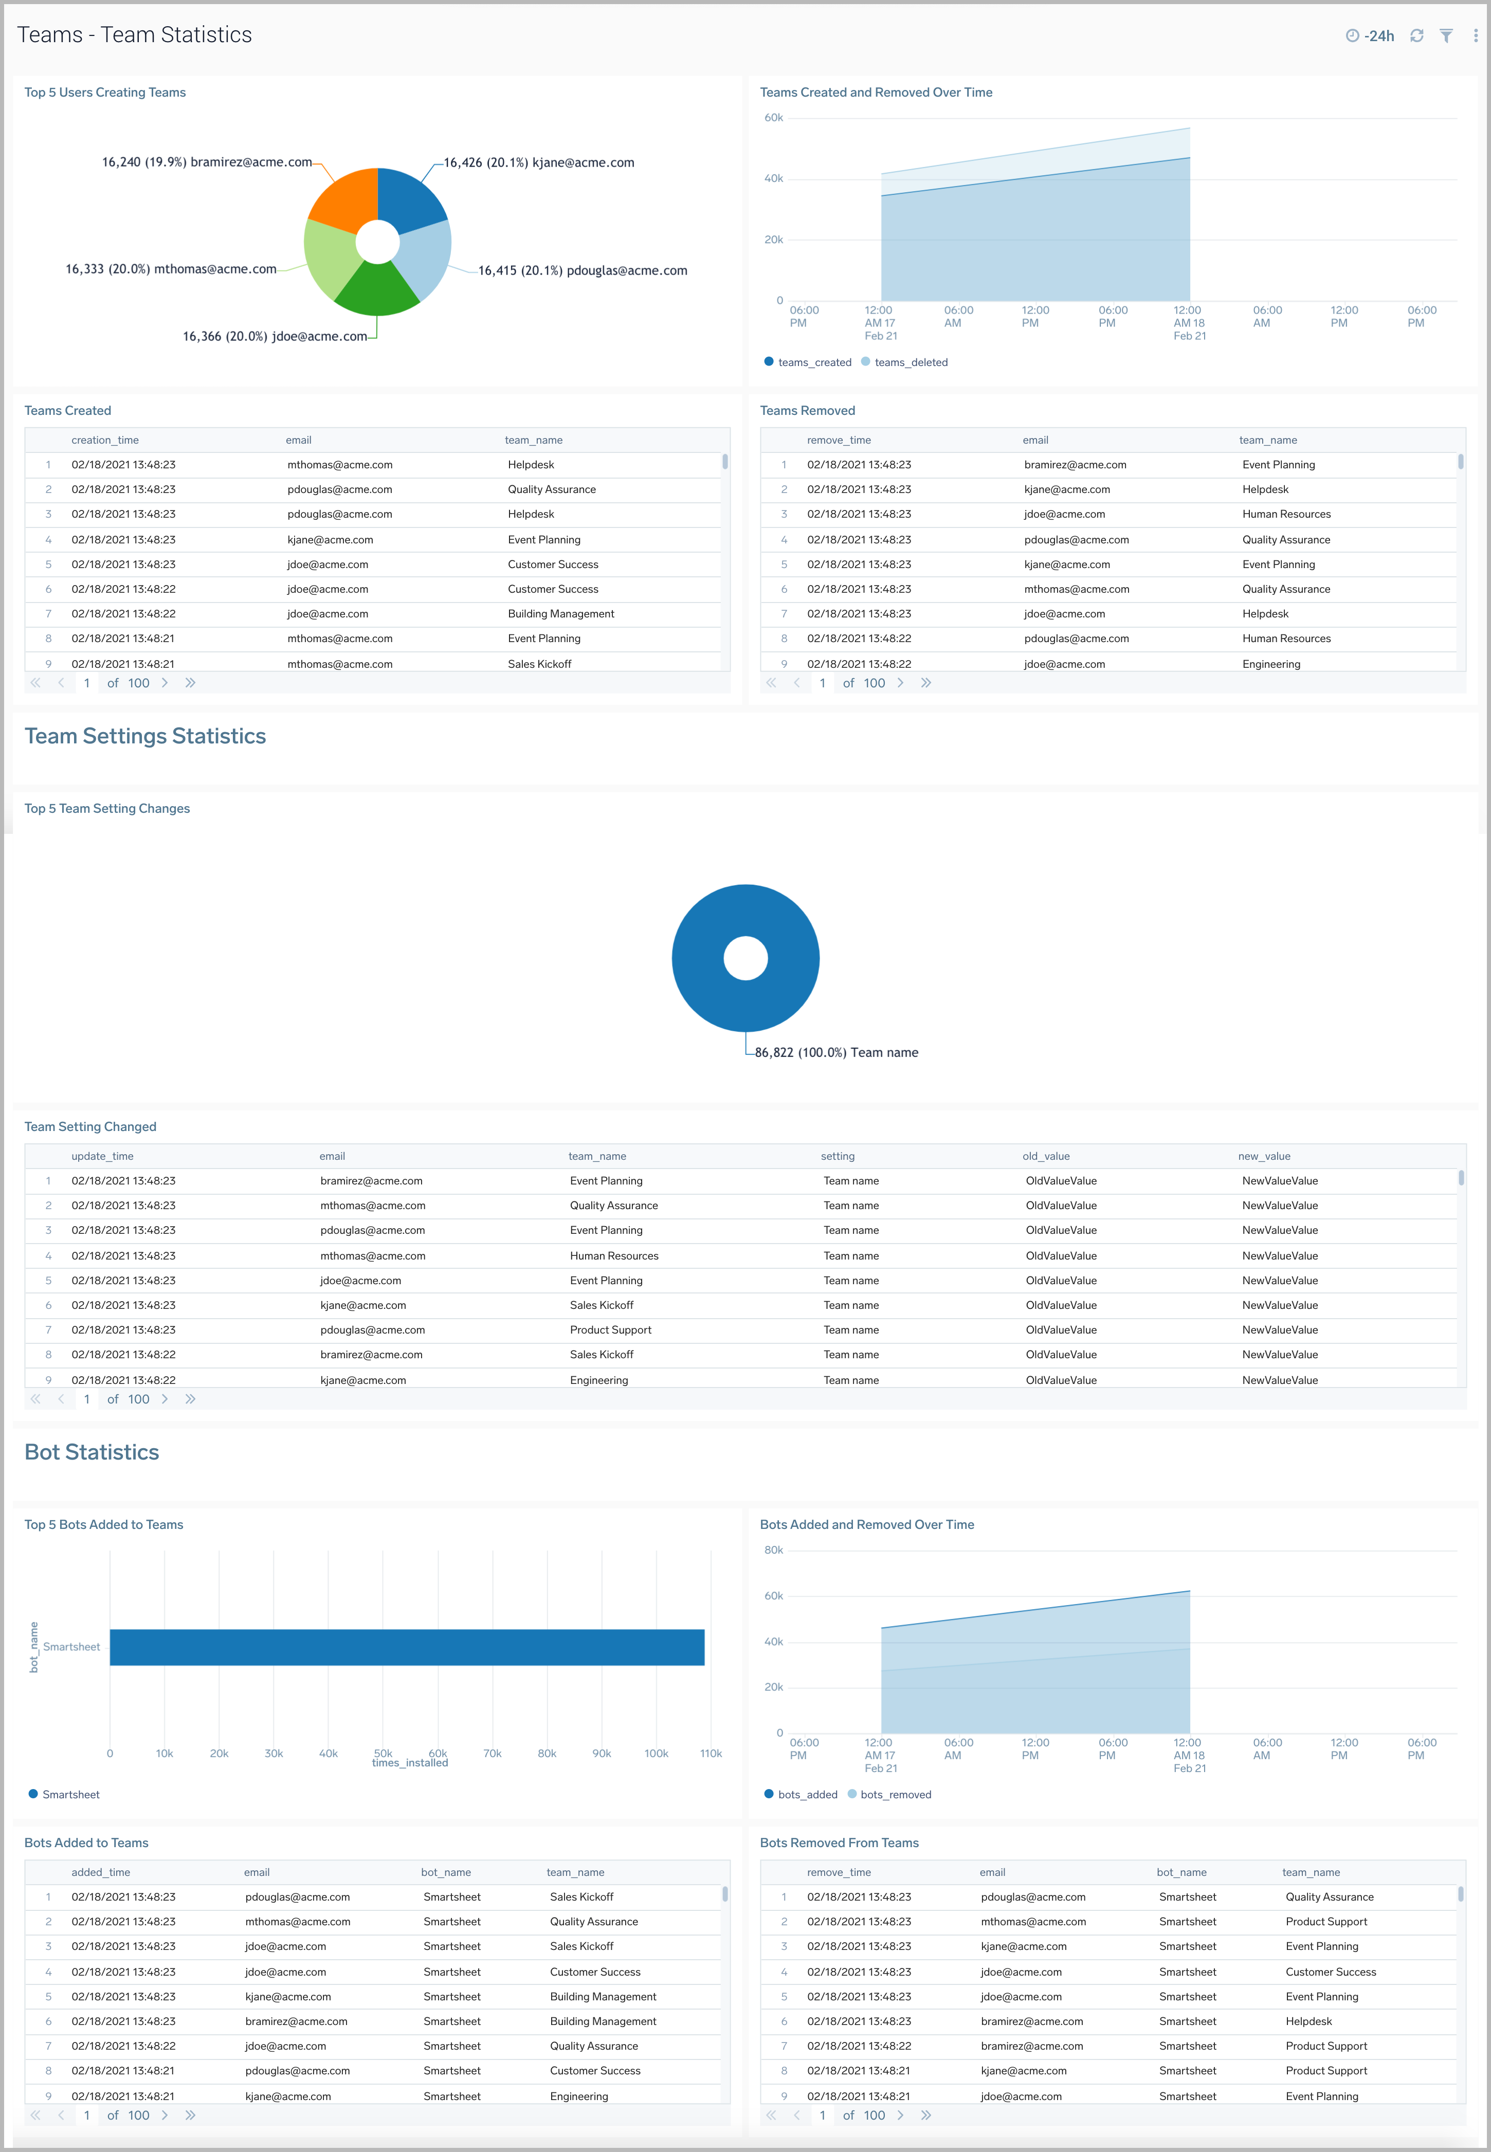Viewport: 1491px width, 2152px height.
Task: Jump to first page of Team Setting Changed table
Action: pos(35,1399)
